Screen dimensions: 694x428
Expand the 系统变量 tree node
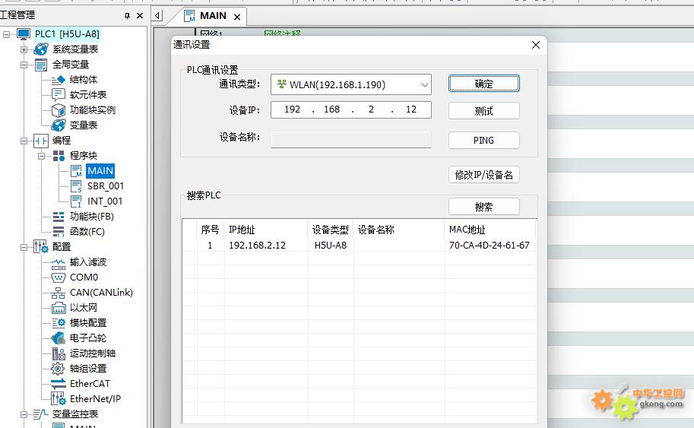point(24,49)
